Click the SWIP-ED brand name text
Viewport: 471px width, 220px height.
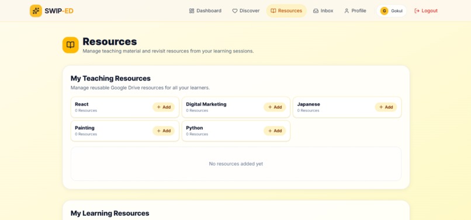click(x=59, y=11)
